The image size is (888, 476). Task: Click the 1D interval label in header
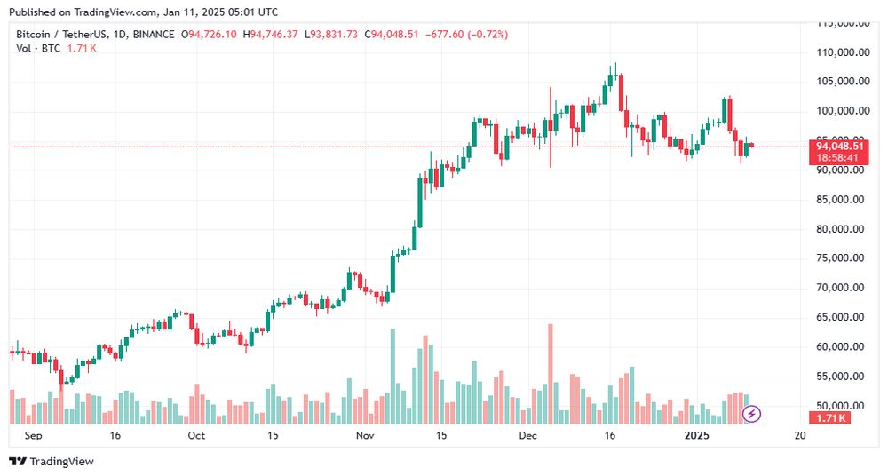[120, 35]
